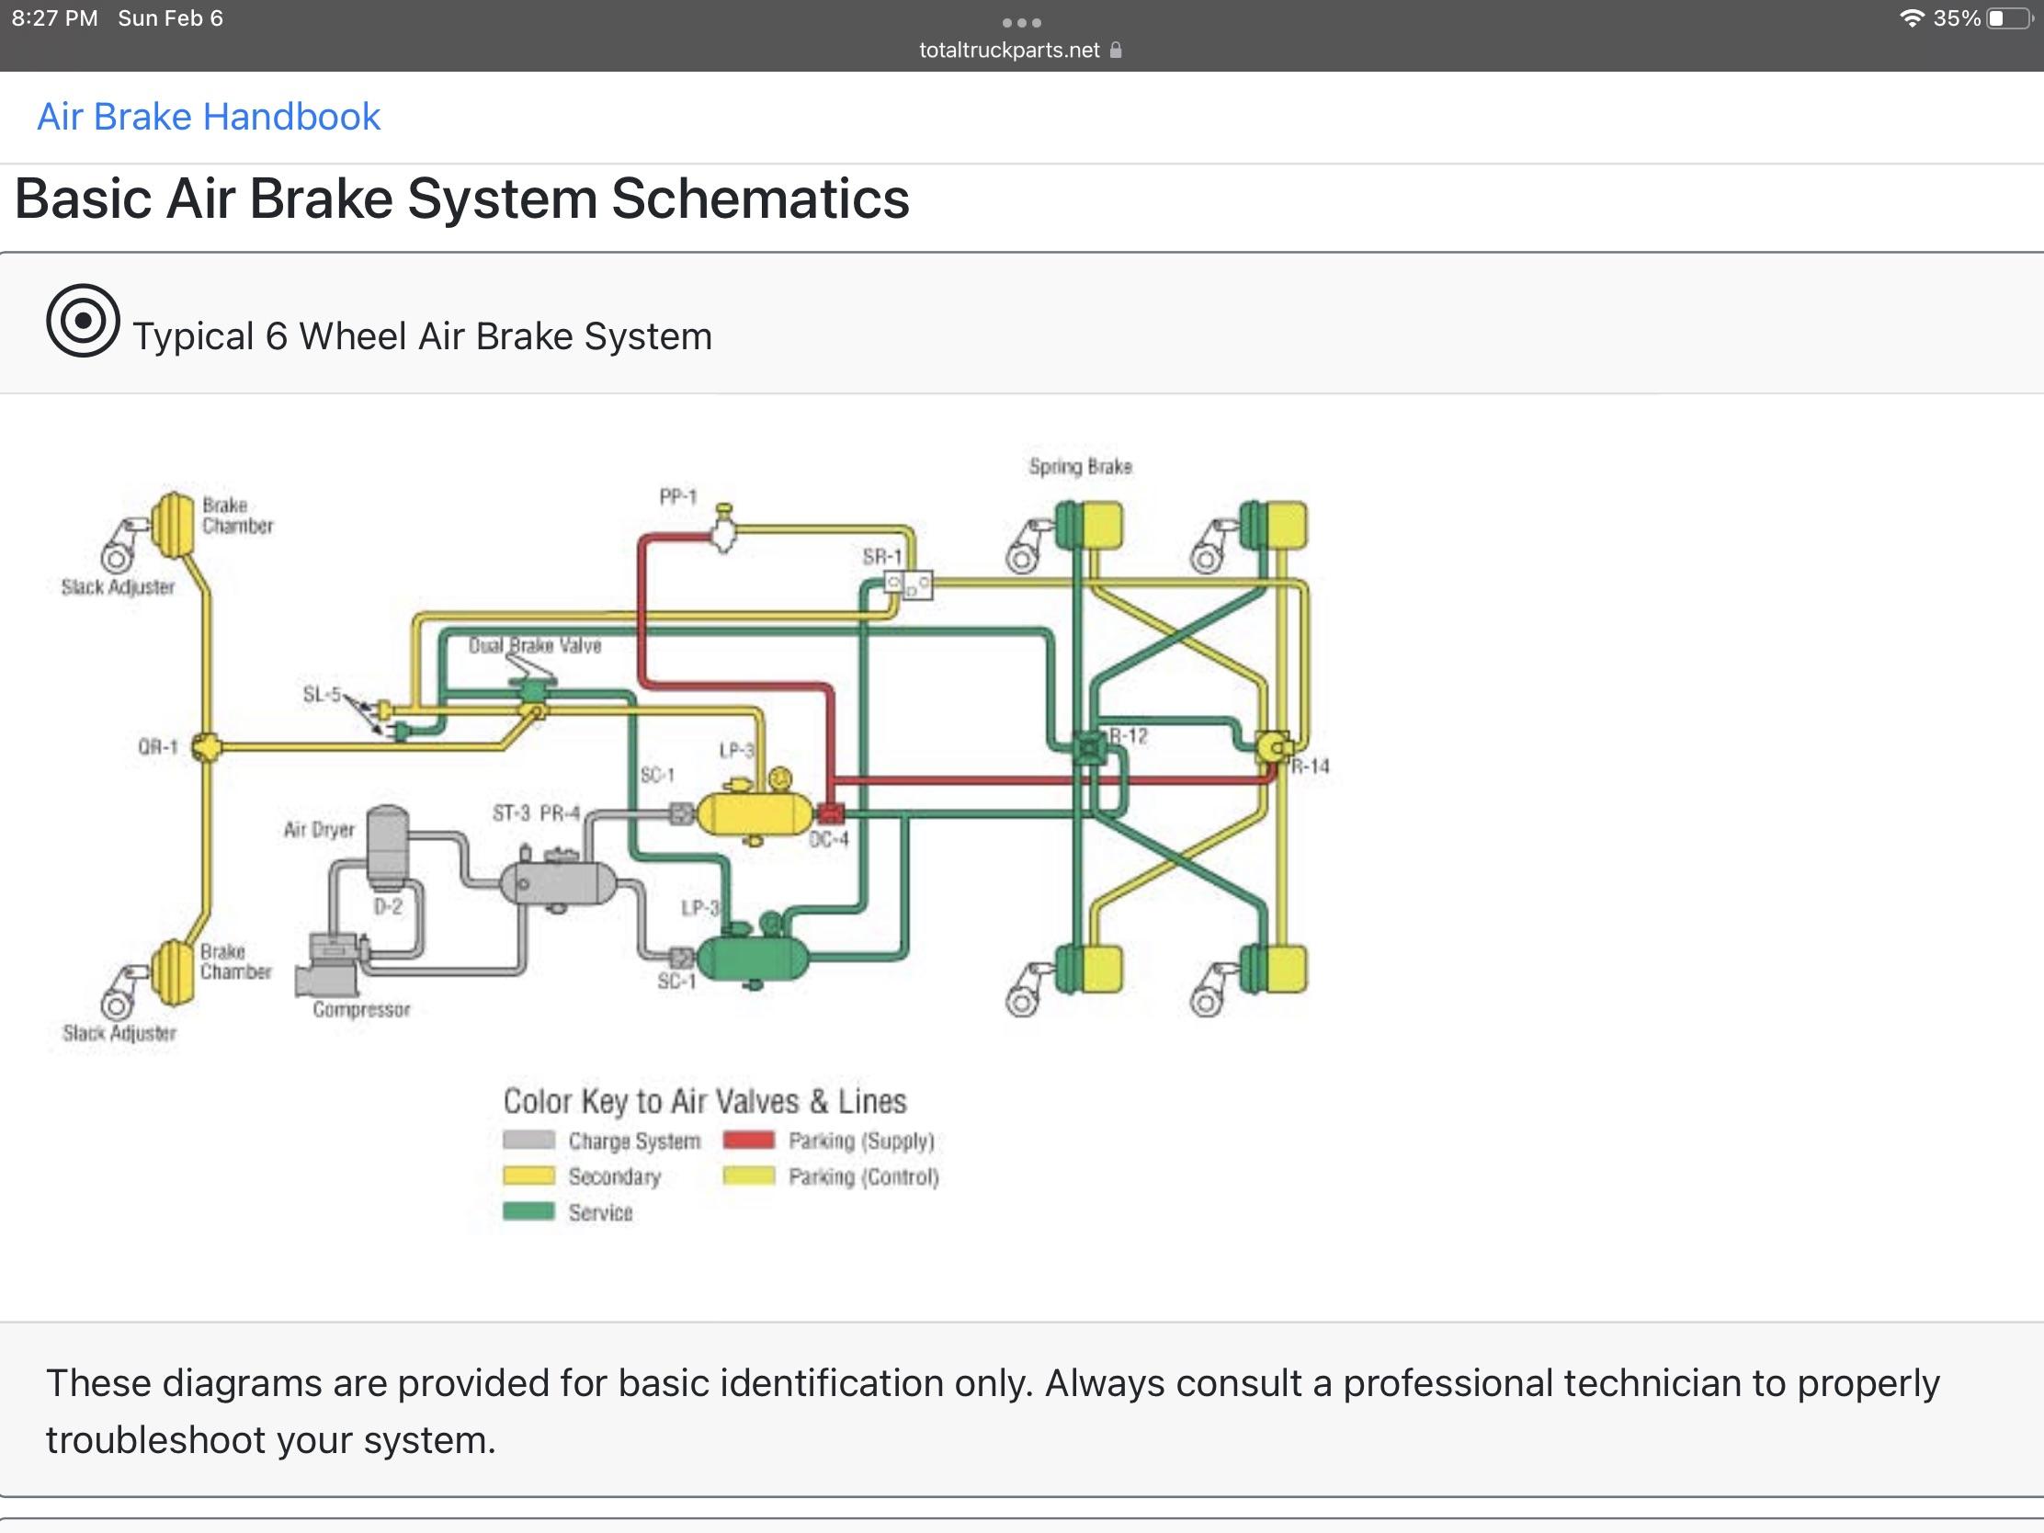
Task: Click the upper LP-3 label near yellow tank
Action: tap(736, 750)
